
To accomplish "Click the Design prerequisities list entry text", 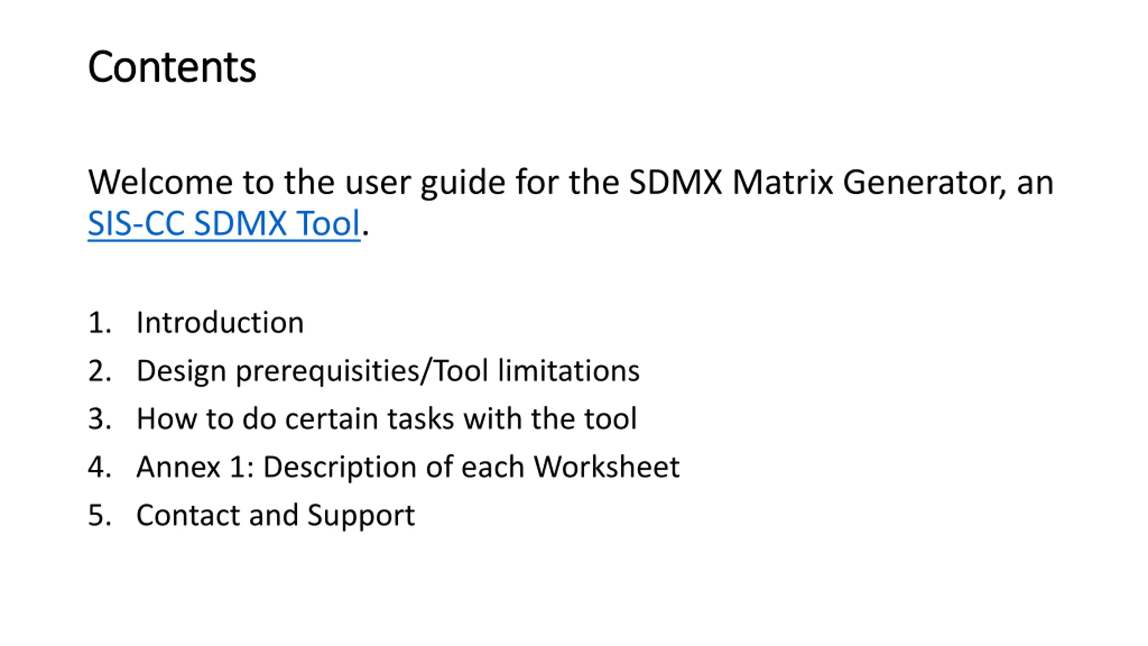I will tap(388, 372).
